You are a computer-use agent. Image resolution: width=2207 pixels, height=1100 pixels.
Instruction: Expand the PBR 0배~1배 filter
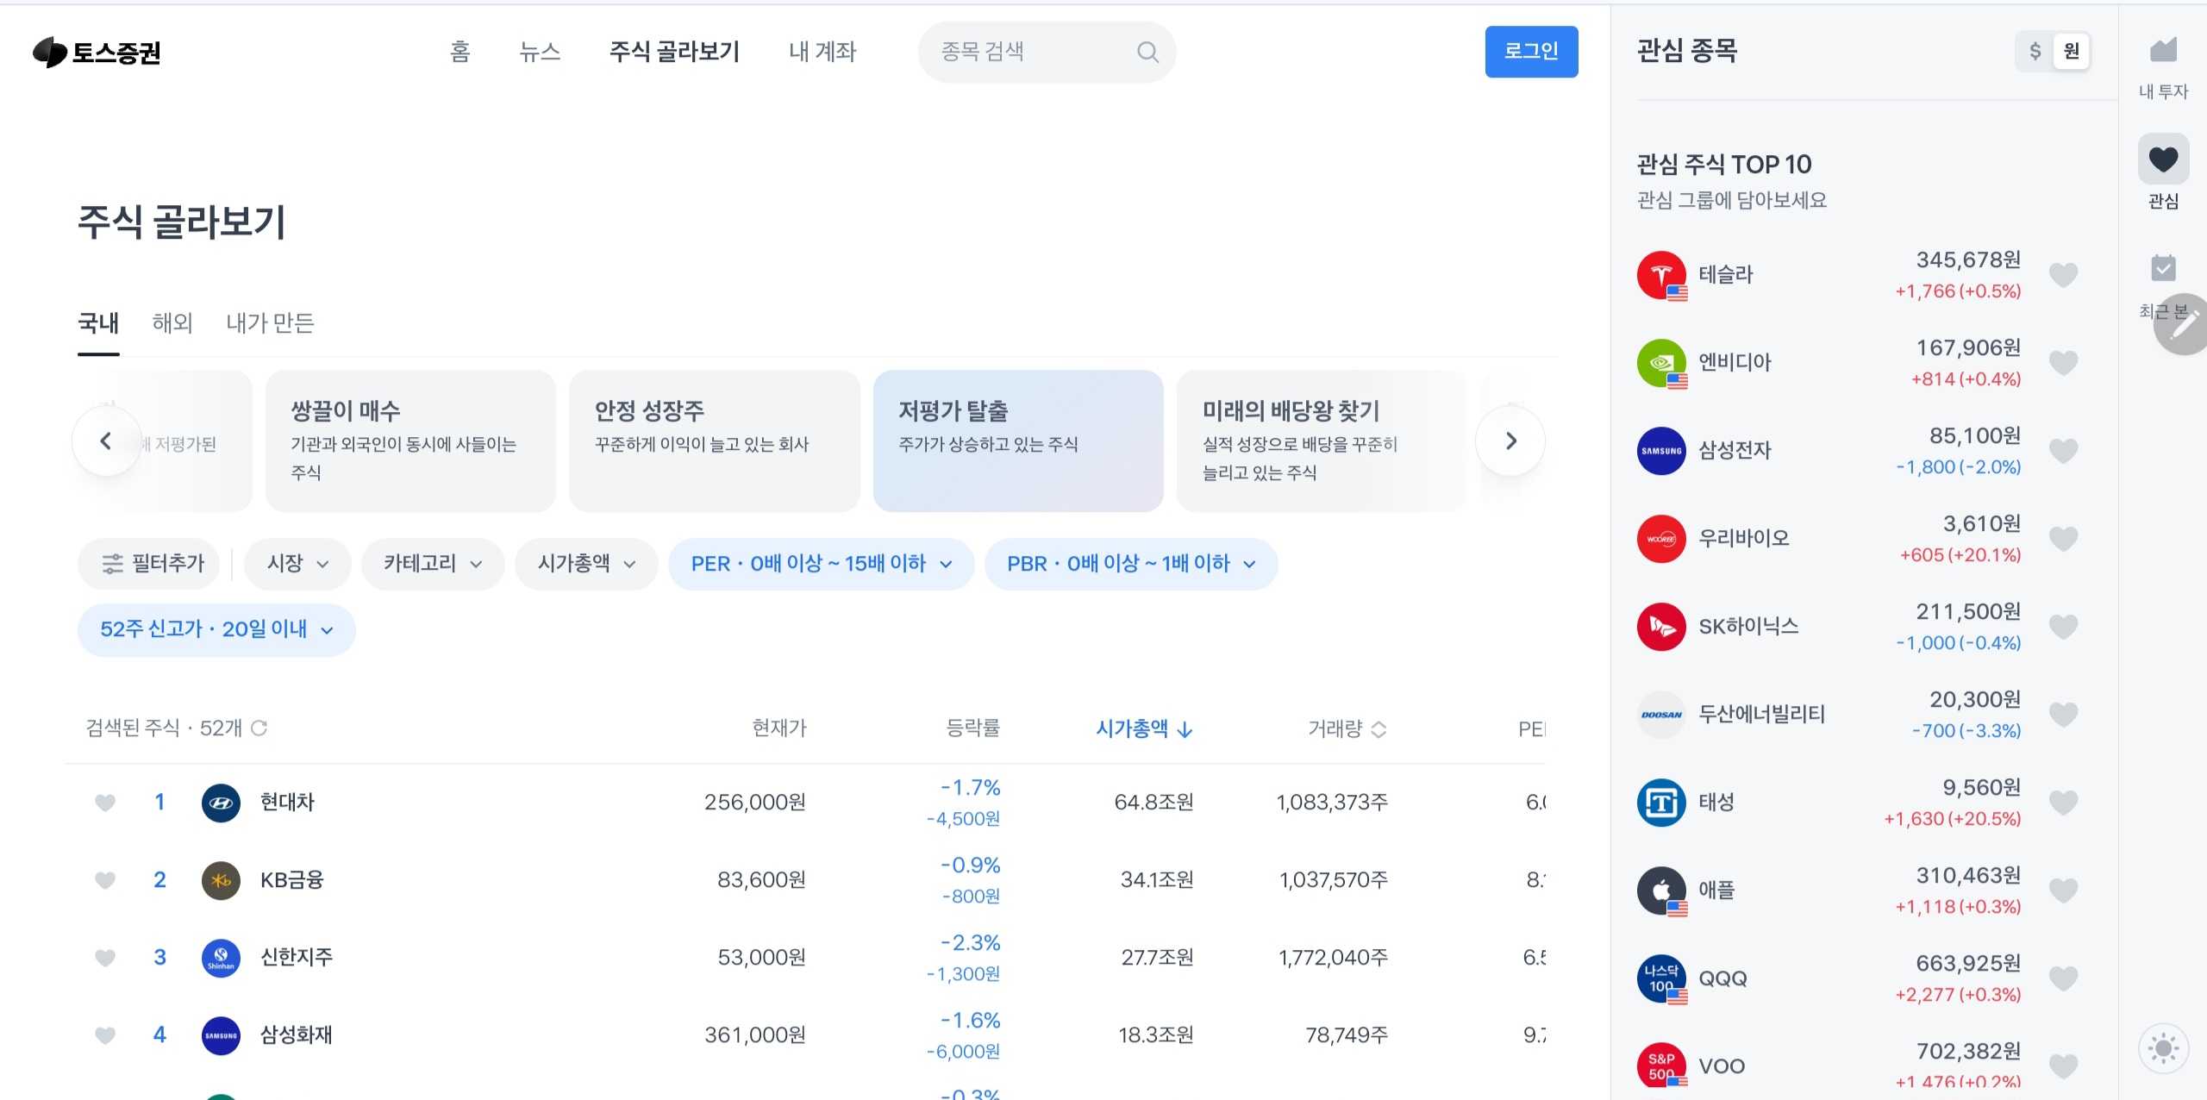(x=1131, y=564)
